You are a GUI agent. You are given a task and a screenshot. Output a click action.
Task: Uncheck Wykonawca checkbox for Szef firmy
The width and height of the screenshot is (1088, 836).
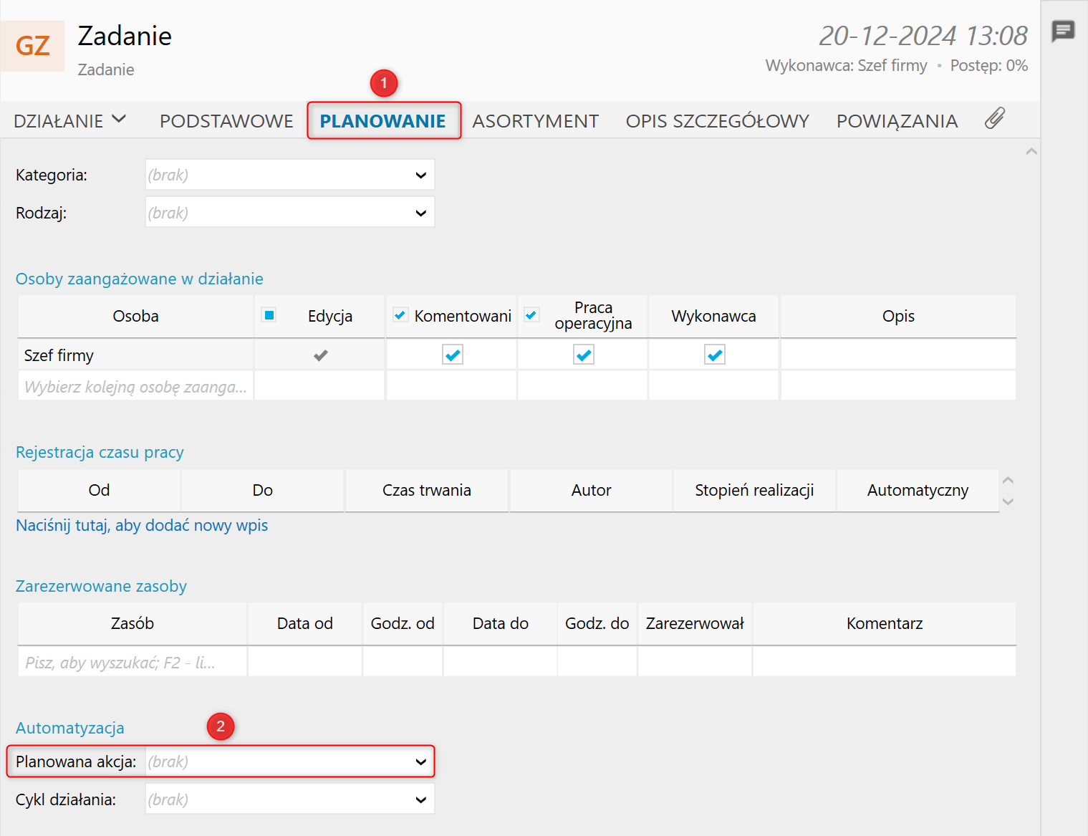pyautogui.click(x=714, y=355)
